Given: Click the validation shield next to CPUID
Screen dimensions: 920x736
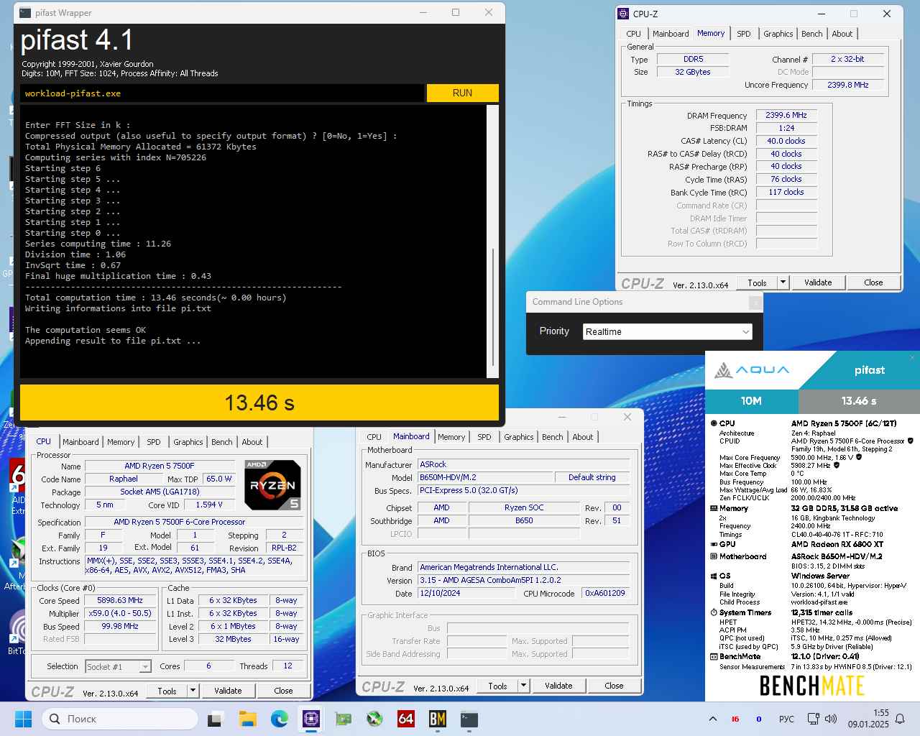Looking at the screenshot, I should [910, 441].
